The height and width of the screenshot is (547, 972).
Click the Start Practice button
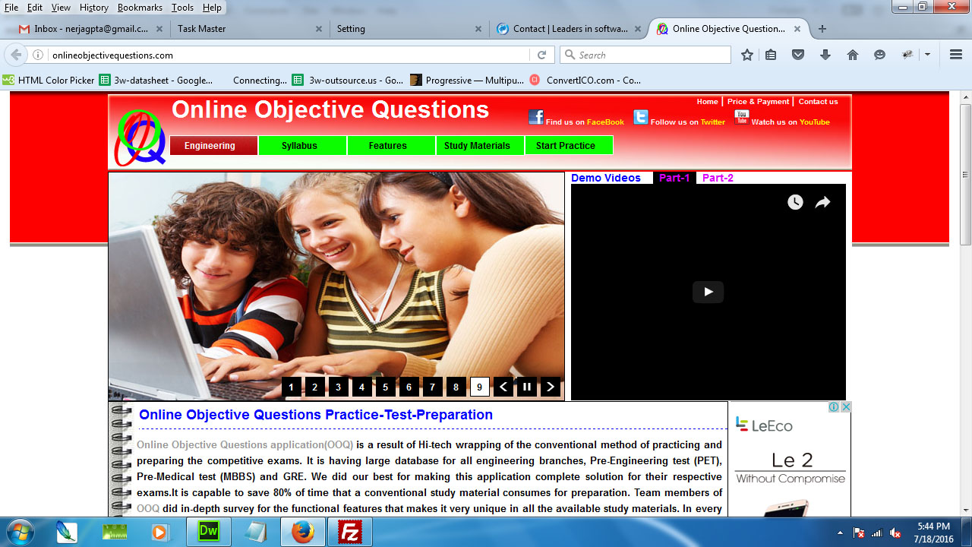coord(569,146)
